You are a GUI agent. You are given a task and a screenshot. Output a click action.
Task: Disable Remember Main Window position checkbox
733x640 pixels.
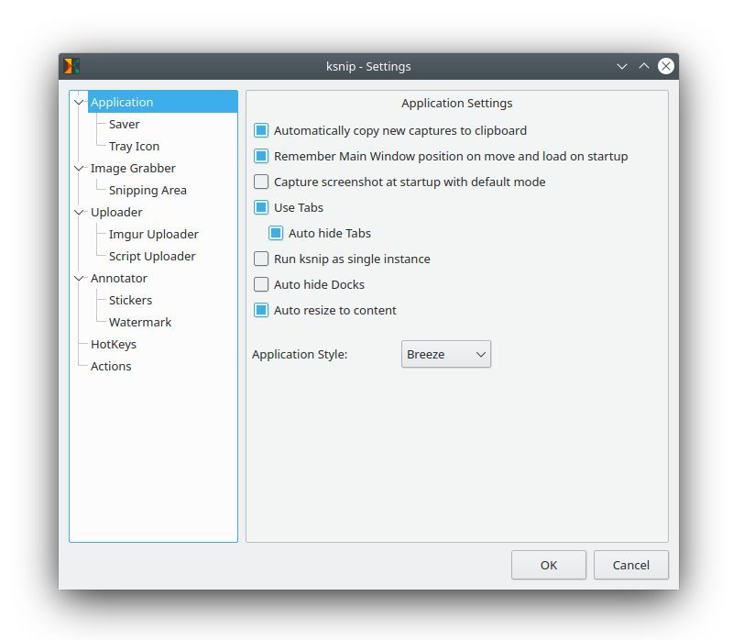point(261,156)
